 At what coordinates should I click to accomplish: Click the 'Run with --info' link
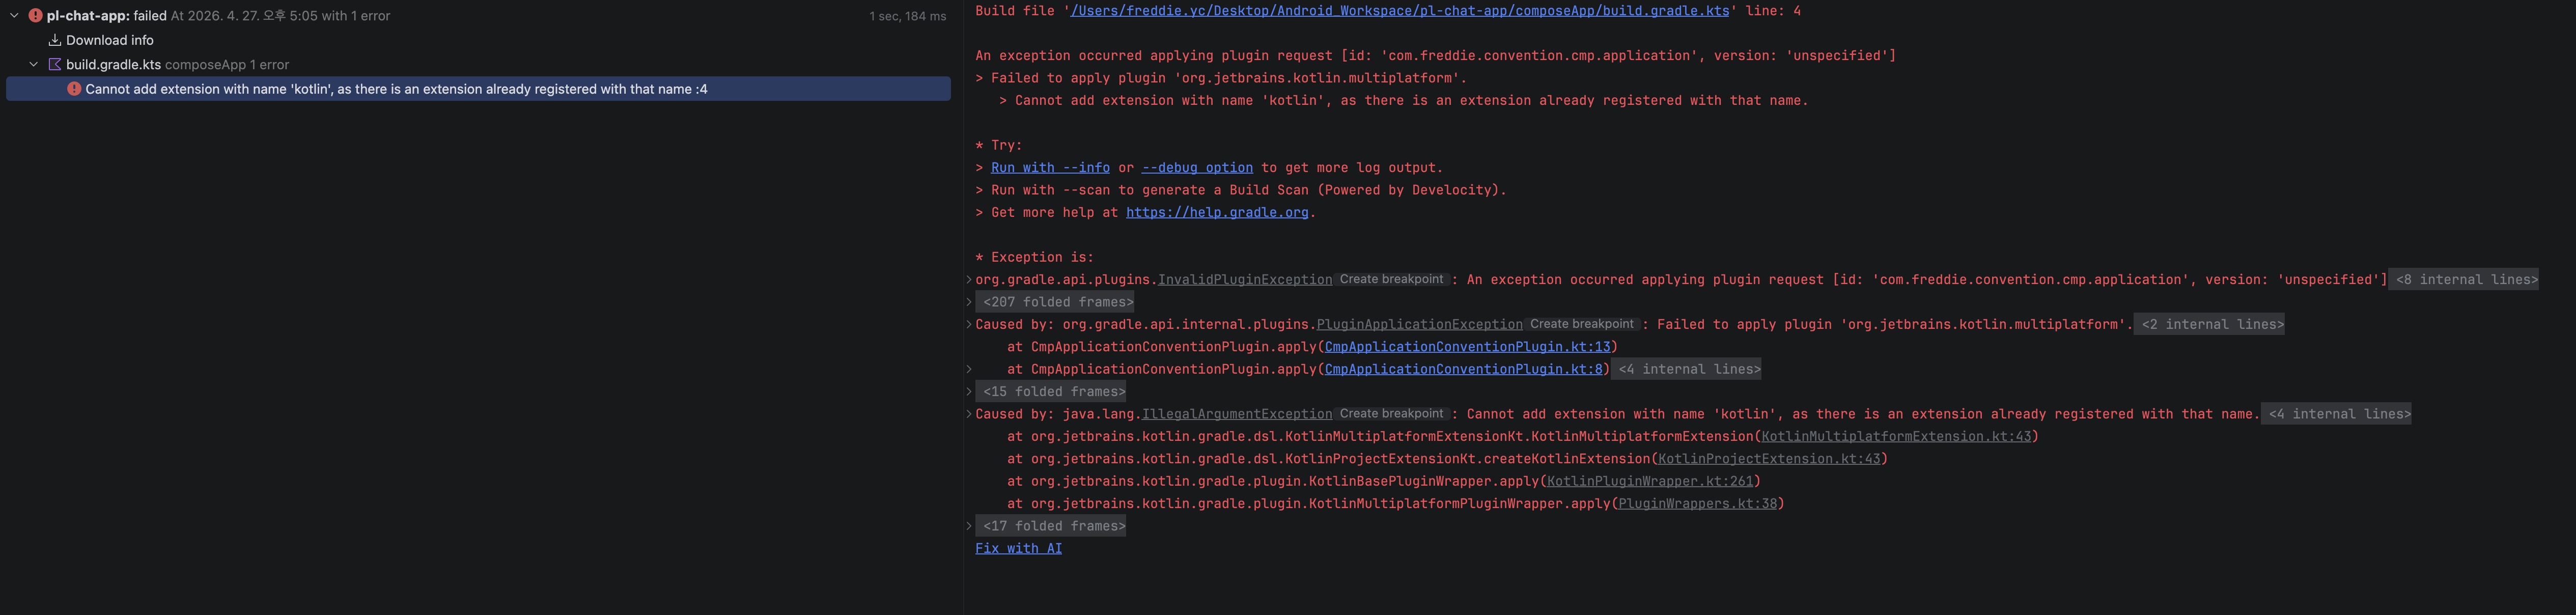pyautogui.click(x=1050, y=168)
